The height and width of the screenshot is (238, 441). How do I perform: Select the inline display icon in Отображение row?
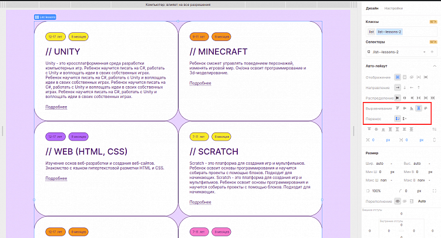419,77
